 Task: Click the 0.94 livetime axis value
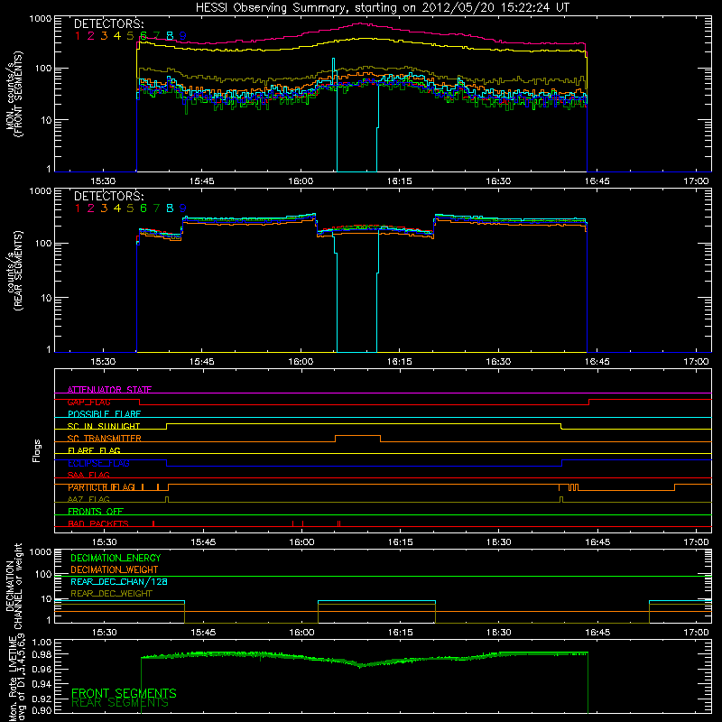tap(42, 683)
